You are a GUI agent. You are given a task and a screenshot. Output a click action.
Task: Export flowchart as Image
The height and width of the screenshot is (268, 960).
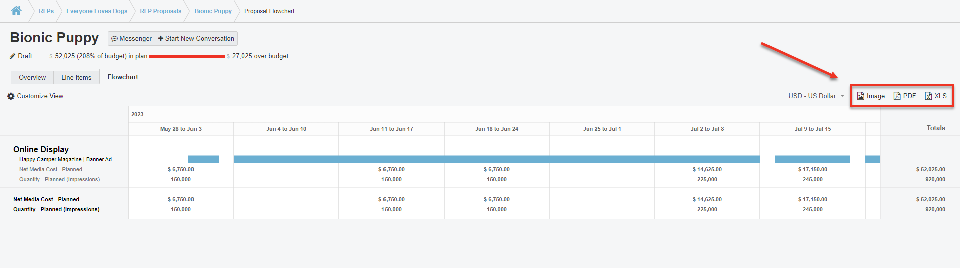[x=871, y=96]
